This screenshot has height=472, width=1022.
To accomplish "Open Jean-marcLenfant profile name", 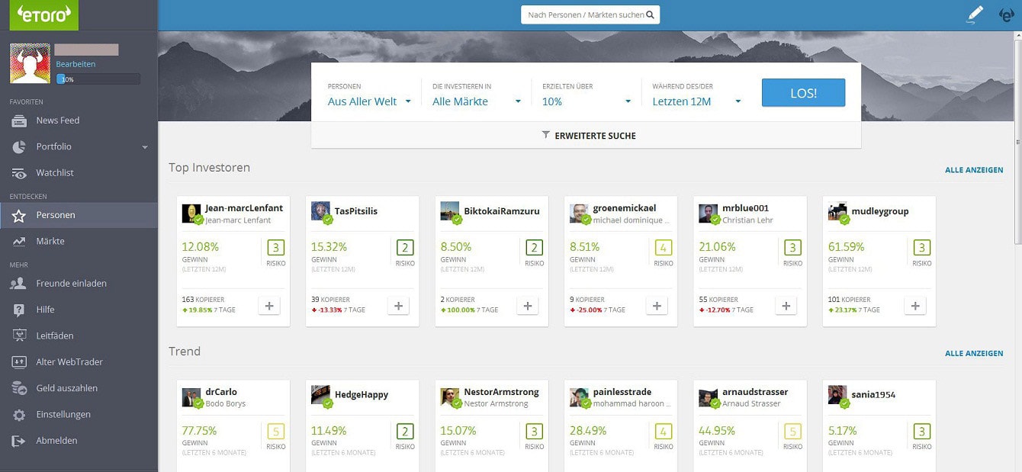I will coord(244,208).
